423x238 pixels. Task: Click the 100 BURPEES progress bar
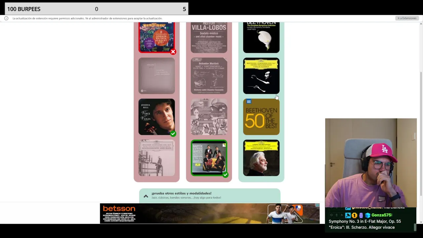96,9
